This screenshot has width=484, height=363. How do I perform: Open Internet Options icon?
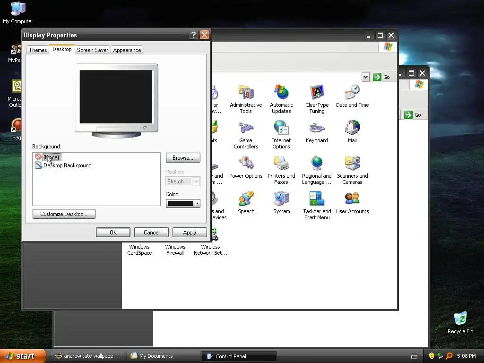pos(281,135)
